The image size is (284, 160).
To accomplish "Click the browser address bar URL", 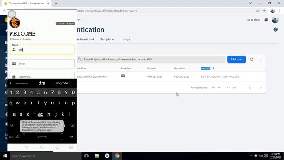I will pyautogui.click(x=107, y=11).
